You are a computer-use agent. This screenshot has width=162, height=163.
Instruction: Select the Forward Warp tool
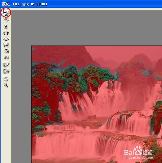pos(6,13)
